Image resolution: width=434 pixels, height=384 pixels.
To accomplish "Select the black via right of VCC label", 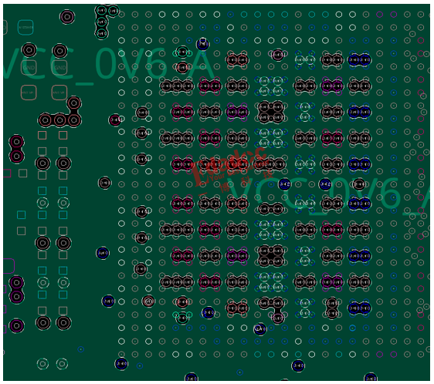I will (x=359, y=184).
